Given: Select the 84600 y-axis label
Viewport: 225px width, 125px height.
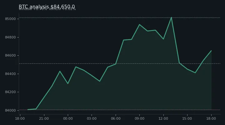Looking at the screenshot, I should pyautogui.click(x=10, y=56).
